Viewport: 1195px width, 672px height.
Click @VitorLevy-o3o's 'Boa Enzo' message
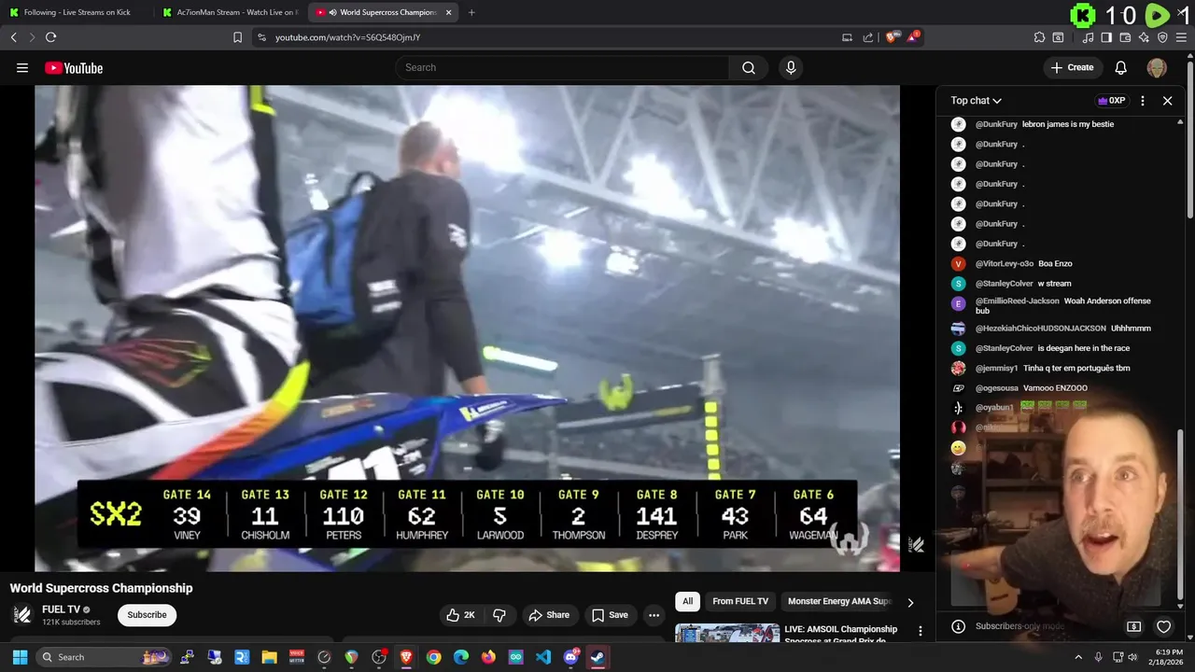click(1055, 264)
